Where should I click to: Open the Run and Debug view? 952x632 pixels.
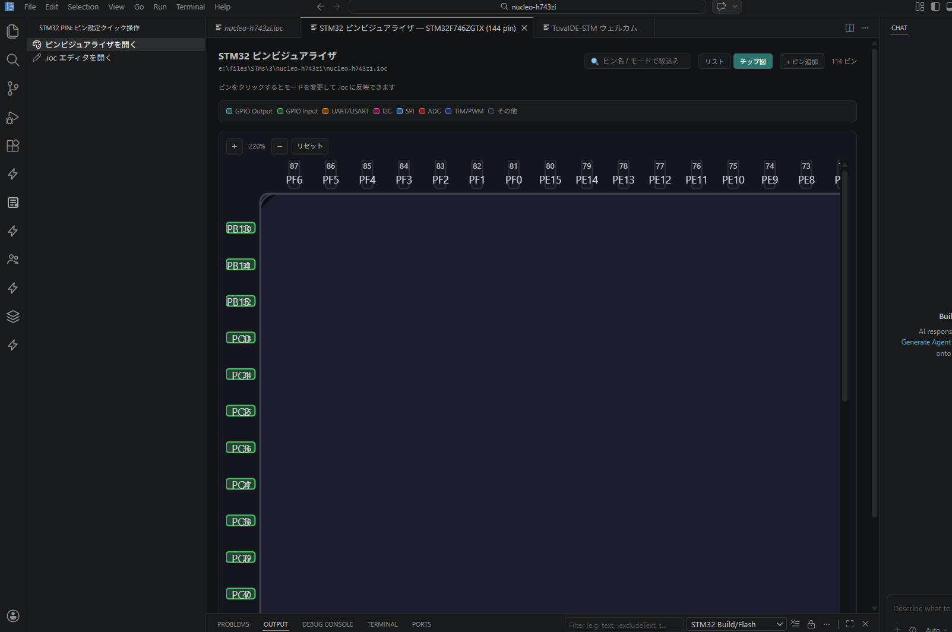[12, 118]
